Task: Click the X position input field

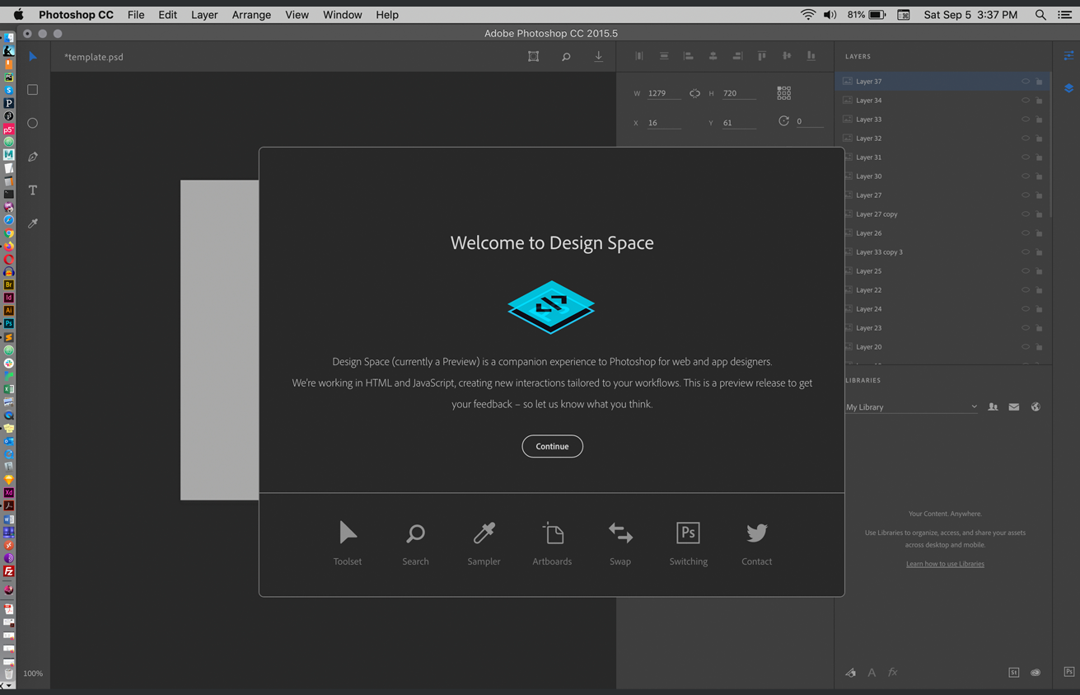Action: tap(663, 123)
